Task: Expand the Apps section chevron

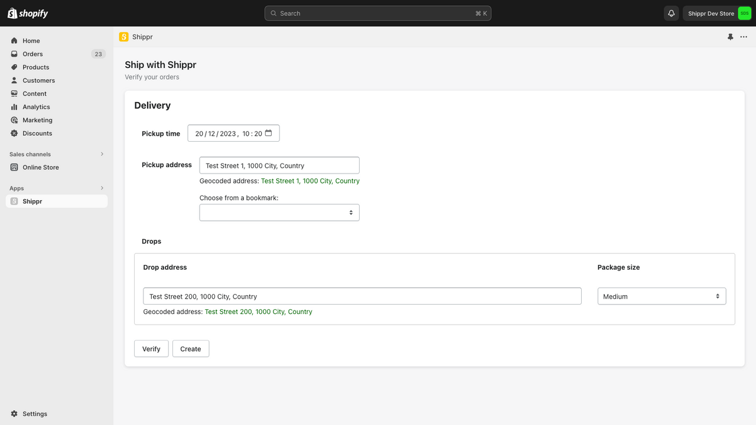Action: 102,188
